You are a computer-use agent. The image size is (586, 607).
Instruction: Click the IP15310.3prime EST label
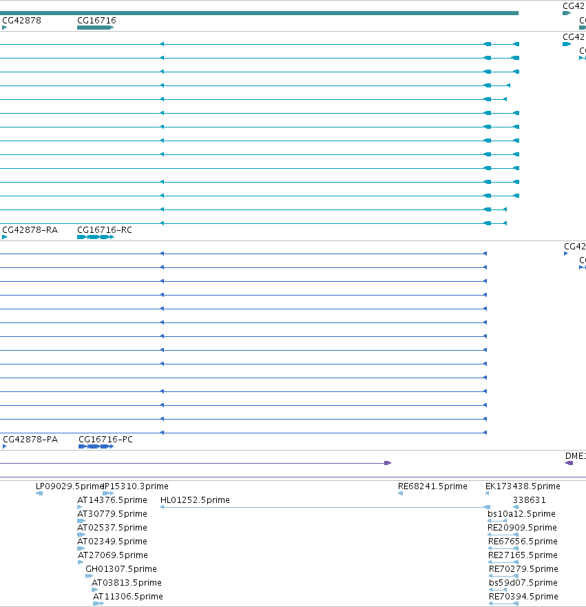click(x=136, y=486)
